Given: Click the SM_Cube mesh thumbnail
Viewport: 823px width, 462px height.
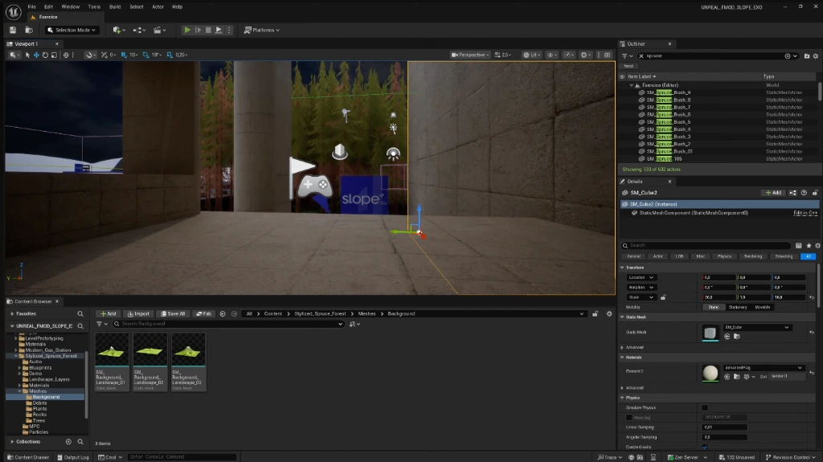Looking at the screenshot, I should pos(710,333).
